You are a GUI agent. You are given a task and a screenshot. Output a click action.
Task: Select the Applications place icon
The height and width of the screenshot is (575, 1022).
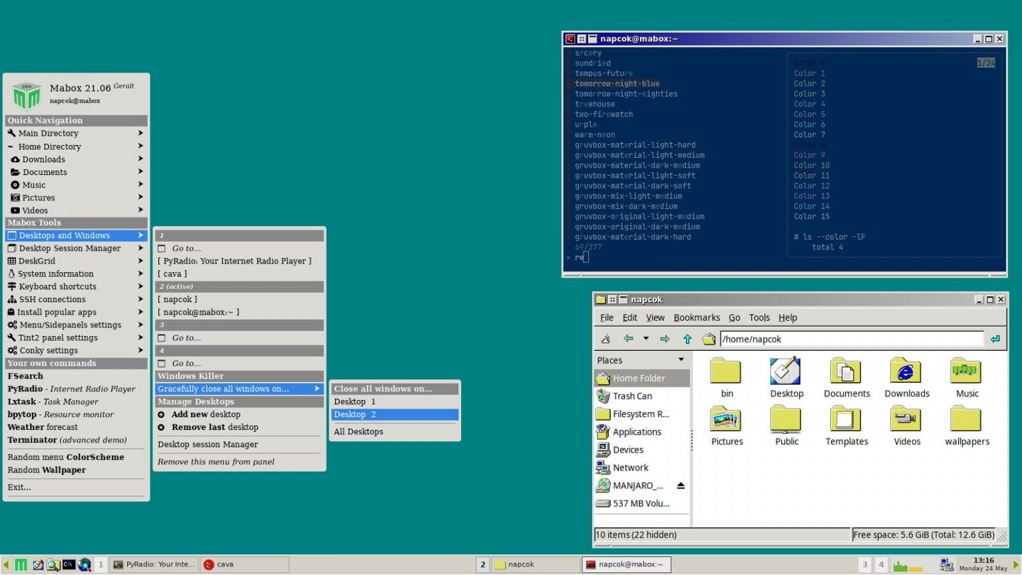point(635,431)
